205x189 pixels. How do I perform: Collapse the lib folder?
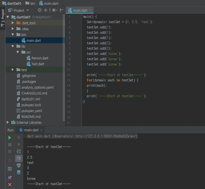point(13,46)
